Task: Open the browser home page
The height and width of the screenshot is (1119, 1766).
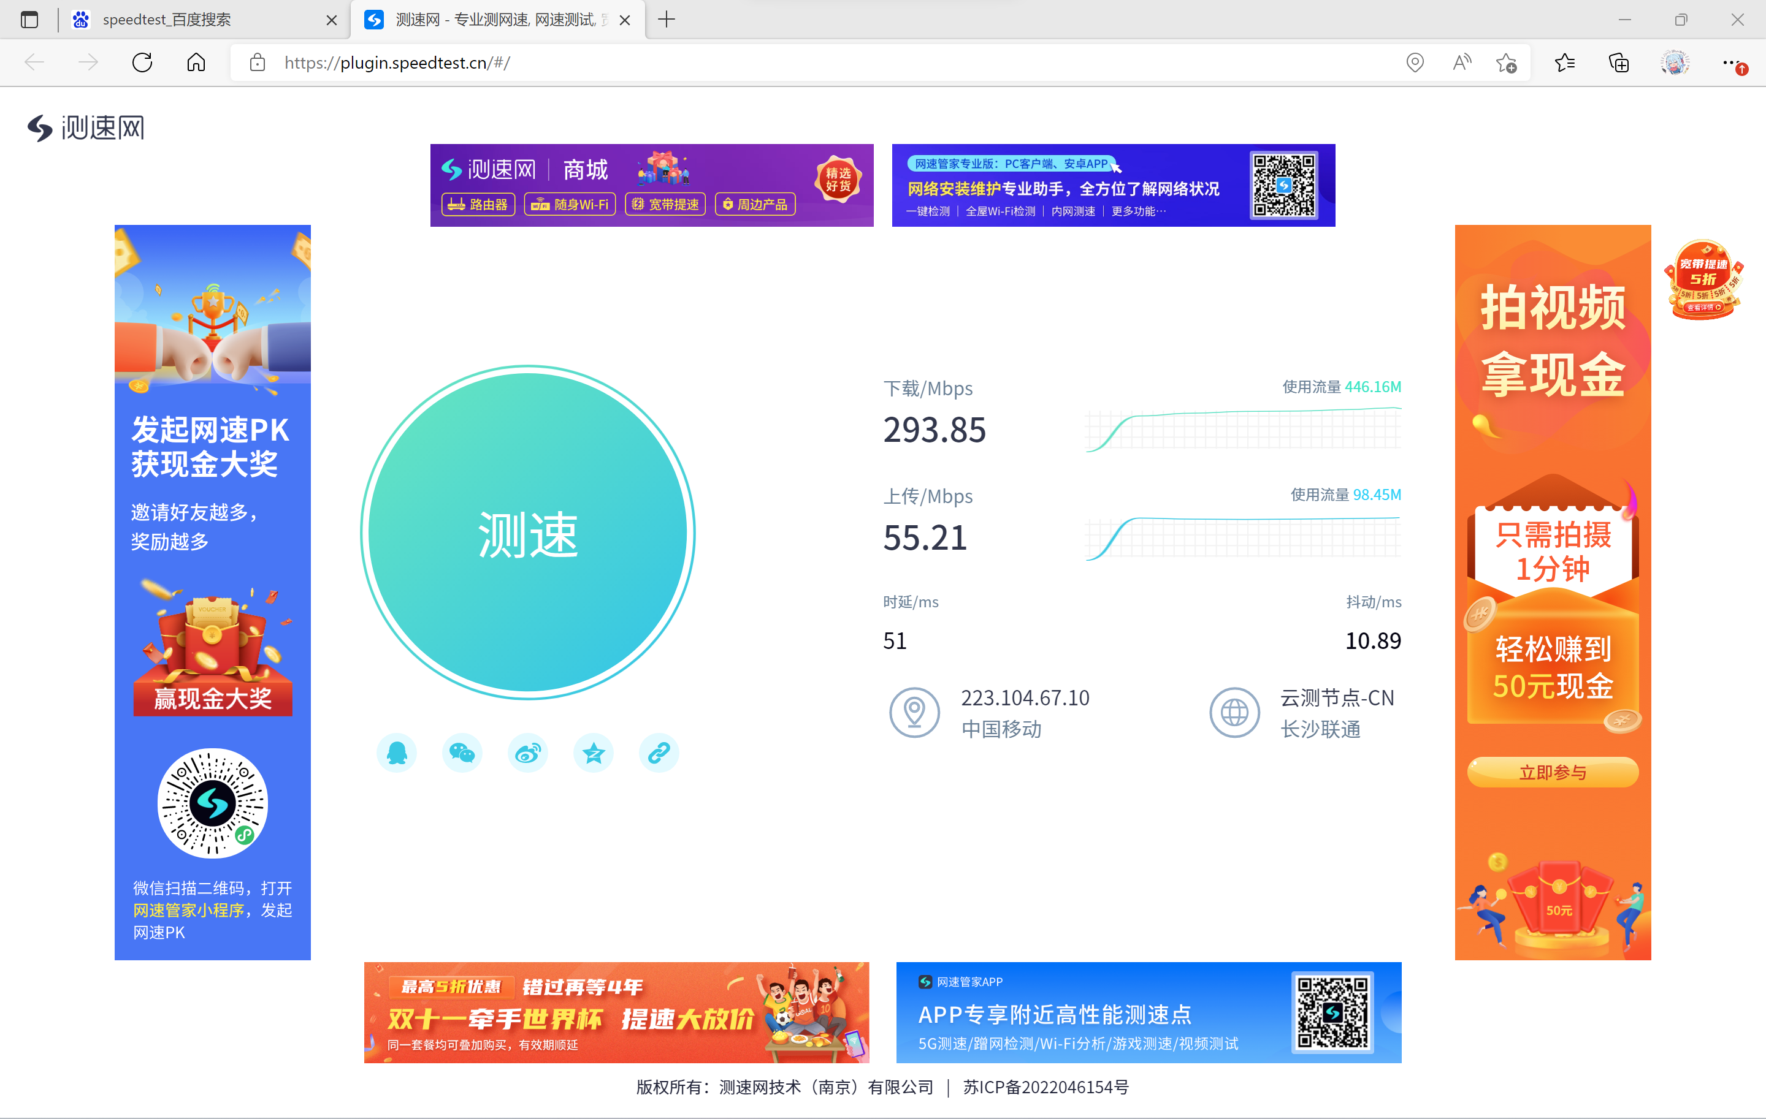Action: tap(196, 63)
